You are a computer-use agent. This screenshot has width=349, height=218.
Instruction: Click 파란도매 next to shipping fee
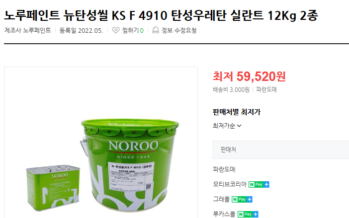(266, 89)
